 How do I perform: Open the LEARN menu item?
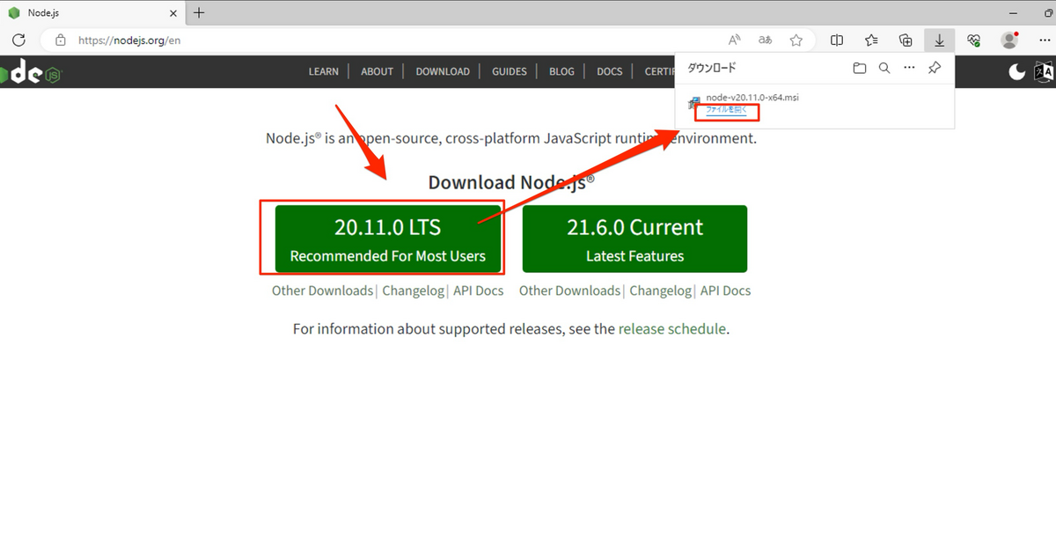tap(323, 71)
